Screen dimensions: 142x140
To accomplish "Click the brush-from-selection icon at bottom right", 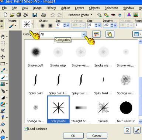I will click(137, 130).
